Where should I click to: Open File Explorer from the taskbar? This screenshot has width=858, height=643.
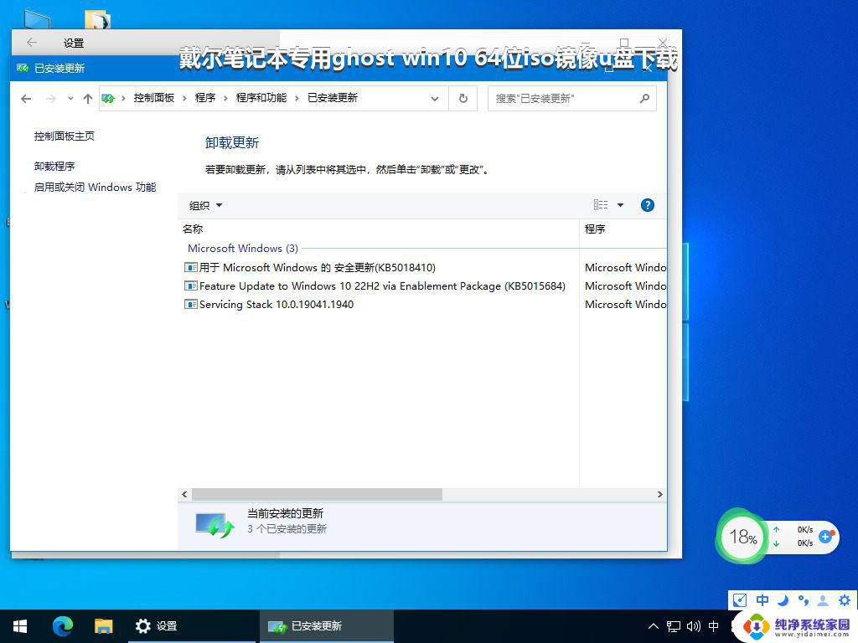coord(103,625)
